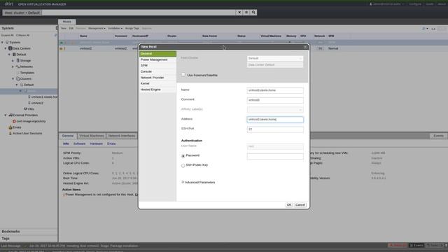This screenshot has width=448, height=252.
Task: Click the Networks icon in tree
Action: [x=17, y=66]
